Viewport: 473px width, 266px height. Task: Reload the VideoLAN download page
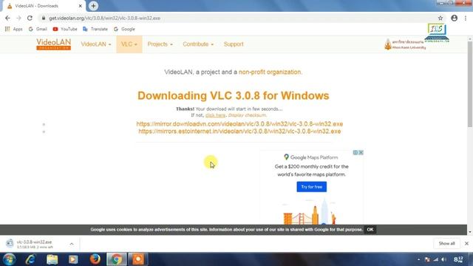click(30, 18)
